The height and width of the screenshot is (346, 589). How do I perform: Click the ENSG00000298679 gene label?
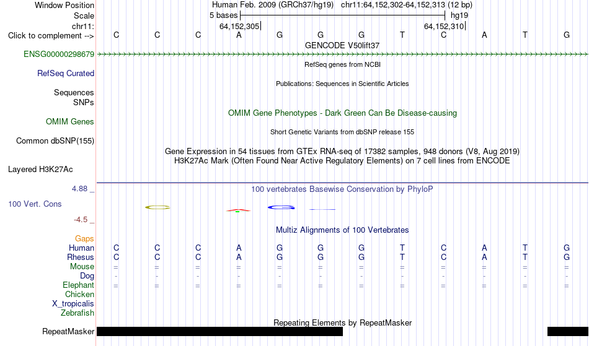(59, 54)
